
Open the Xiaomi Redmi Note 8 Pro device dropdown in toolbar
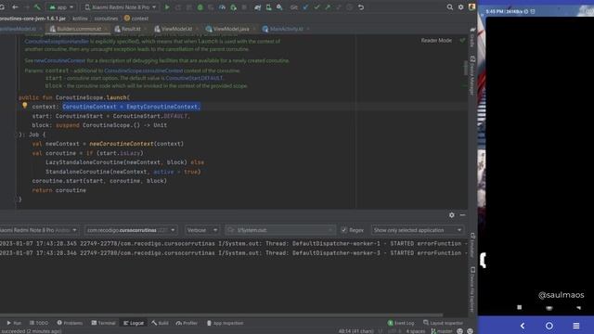tap(120, 7)
